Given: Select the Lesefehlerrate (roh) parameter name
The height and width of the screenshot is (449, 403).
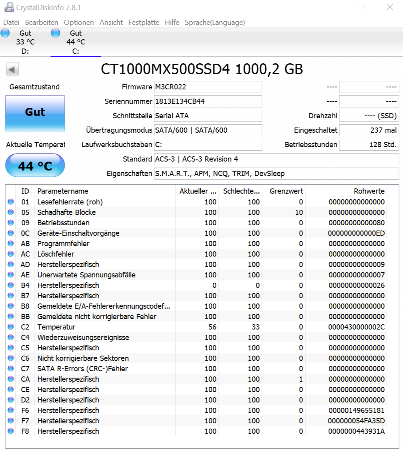Looking at the screenshot, I should 70,202.
